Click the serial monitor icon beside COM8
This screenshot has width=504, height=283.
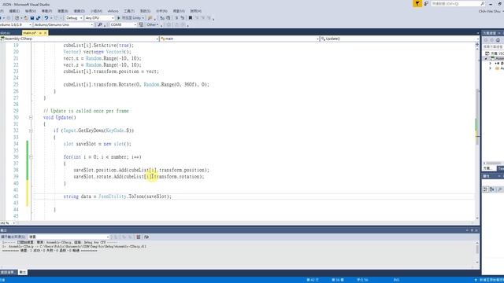(x=141, y=24)
